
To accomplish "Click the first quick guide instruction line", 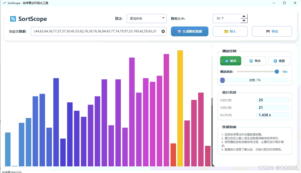I will coord(242,135).
